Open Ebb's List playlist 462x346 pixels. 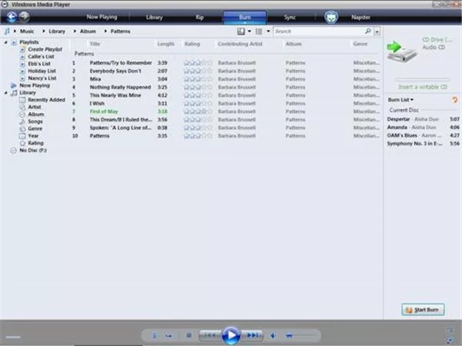(x=39, y=64)
